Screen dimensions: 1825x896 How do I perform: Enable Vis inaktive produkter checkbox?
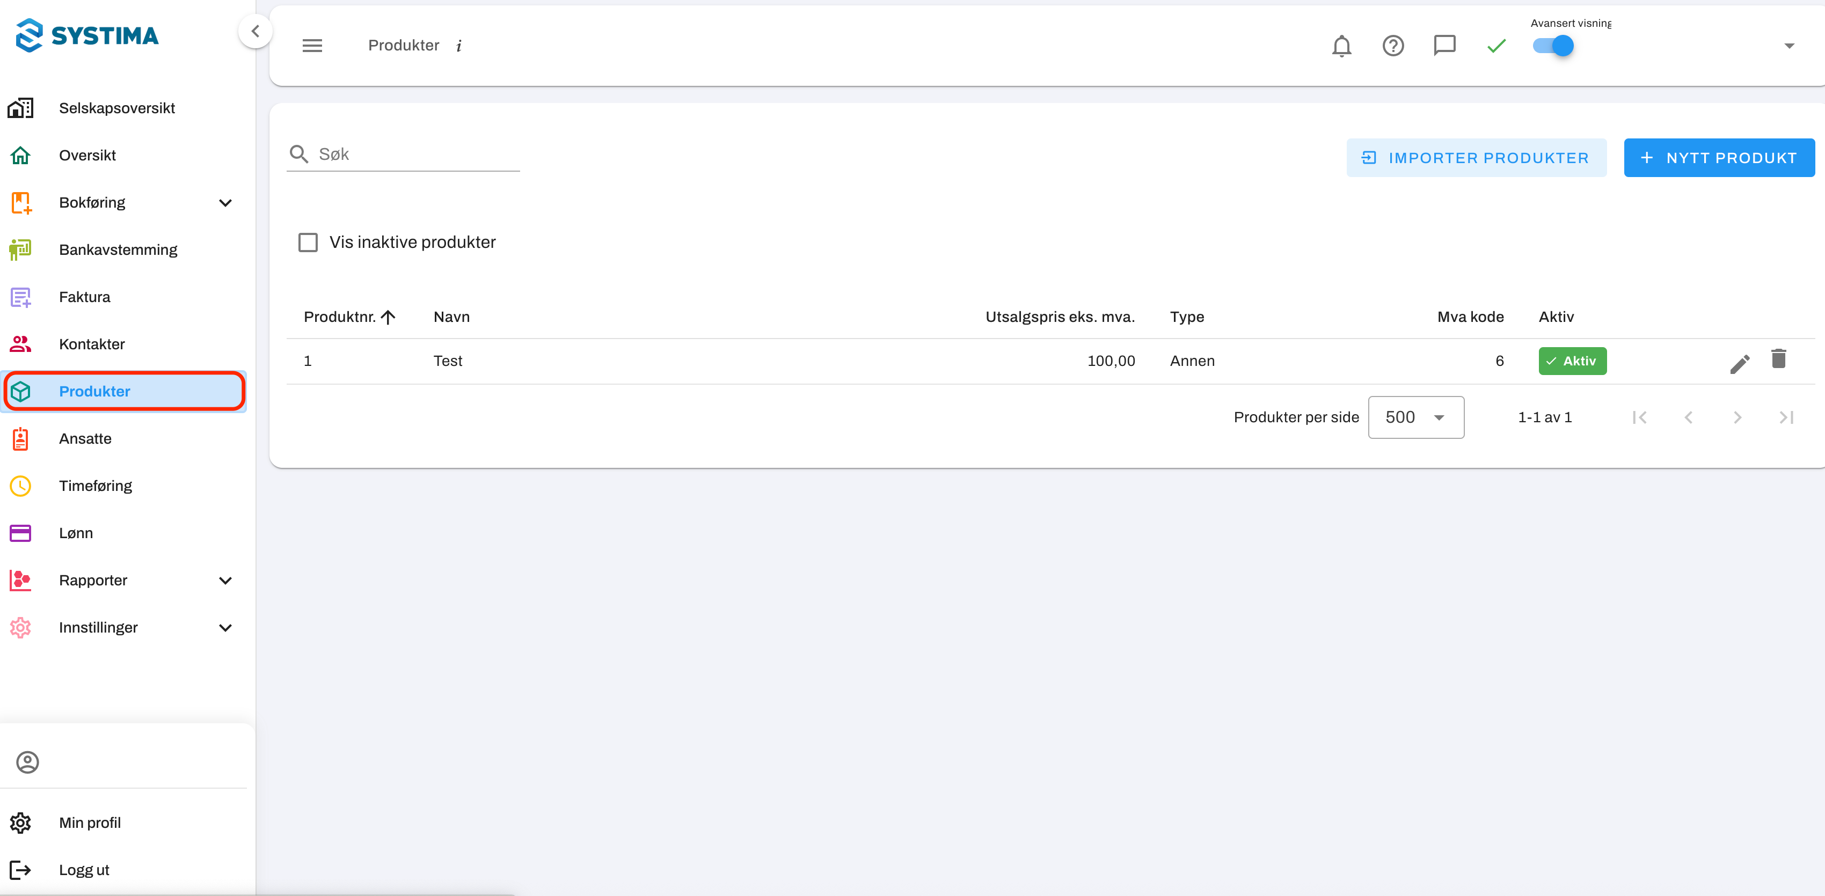pos(308,242)
